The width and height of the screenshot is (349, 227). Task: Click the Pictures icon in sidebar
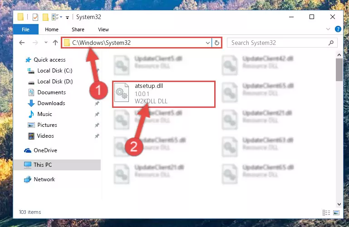coord(31,125)
